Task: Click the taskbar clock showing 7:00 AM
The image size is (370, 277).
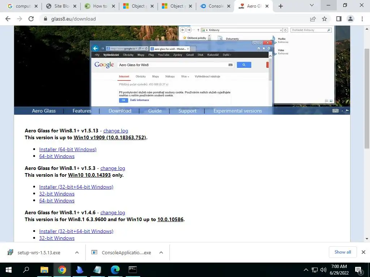Action: (x=339, y=270)
